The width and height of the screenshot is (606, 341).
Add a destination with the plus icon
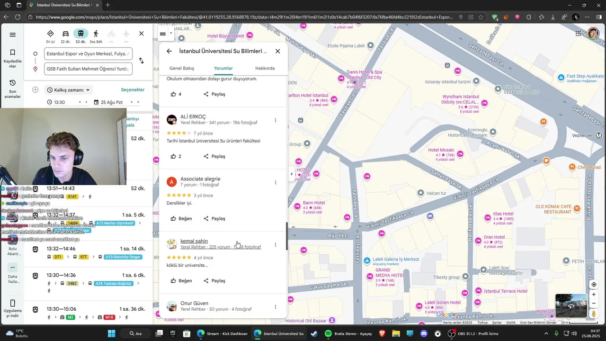click(35, 90)
